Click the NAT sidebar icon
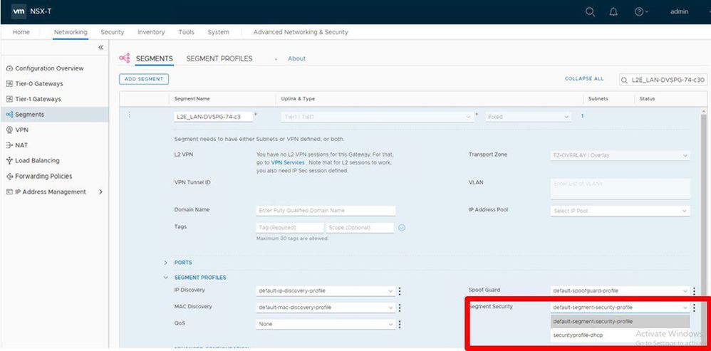 click(9, 145)
